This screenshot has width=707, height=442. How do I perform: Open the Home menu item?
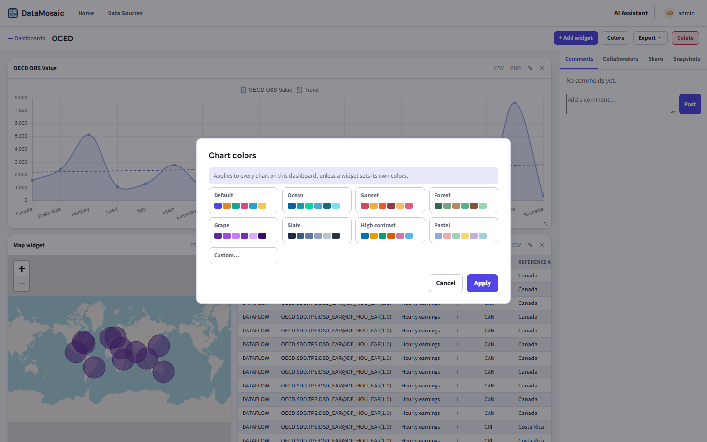[x=86, y=13]
